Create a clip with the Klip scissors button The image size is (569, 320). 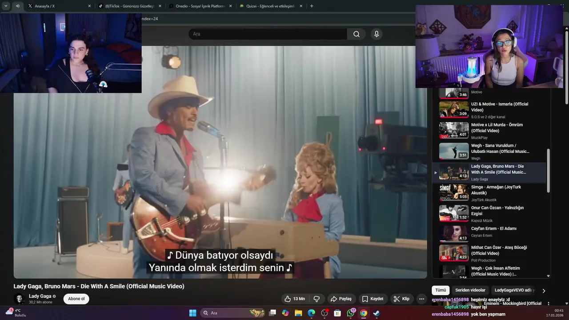(x=401, y=299)
